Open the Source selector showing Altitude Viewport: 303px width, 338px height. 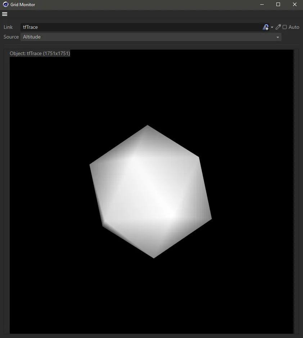(151, 37)
